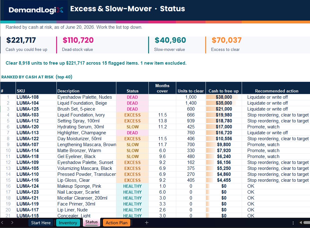This screenshot has width=310, height=228.
Task: Click the $35,000 cash to free up cell
Action: tap(224, 103)
